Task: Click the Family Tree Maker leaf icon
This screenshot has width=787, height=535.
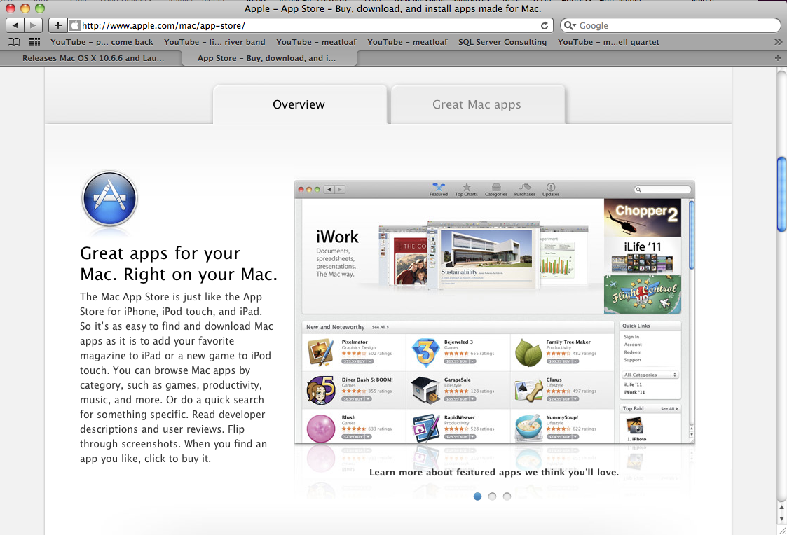Action: [x=528, y=352]
